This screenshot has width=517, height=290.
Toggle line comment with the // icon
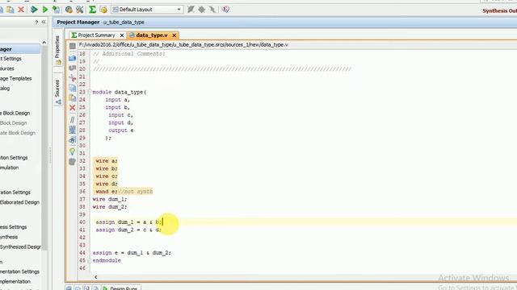(x=72, y=120)
